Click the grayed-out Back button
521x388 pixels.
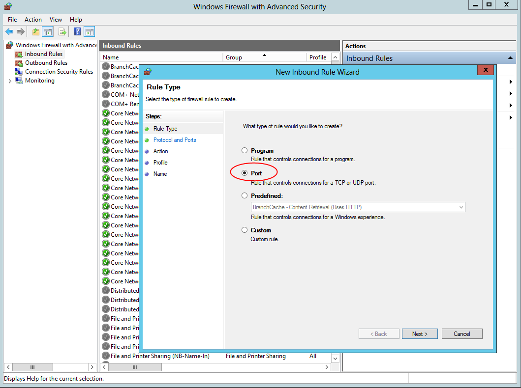pyautogui.click(x=379, y=334)
